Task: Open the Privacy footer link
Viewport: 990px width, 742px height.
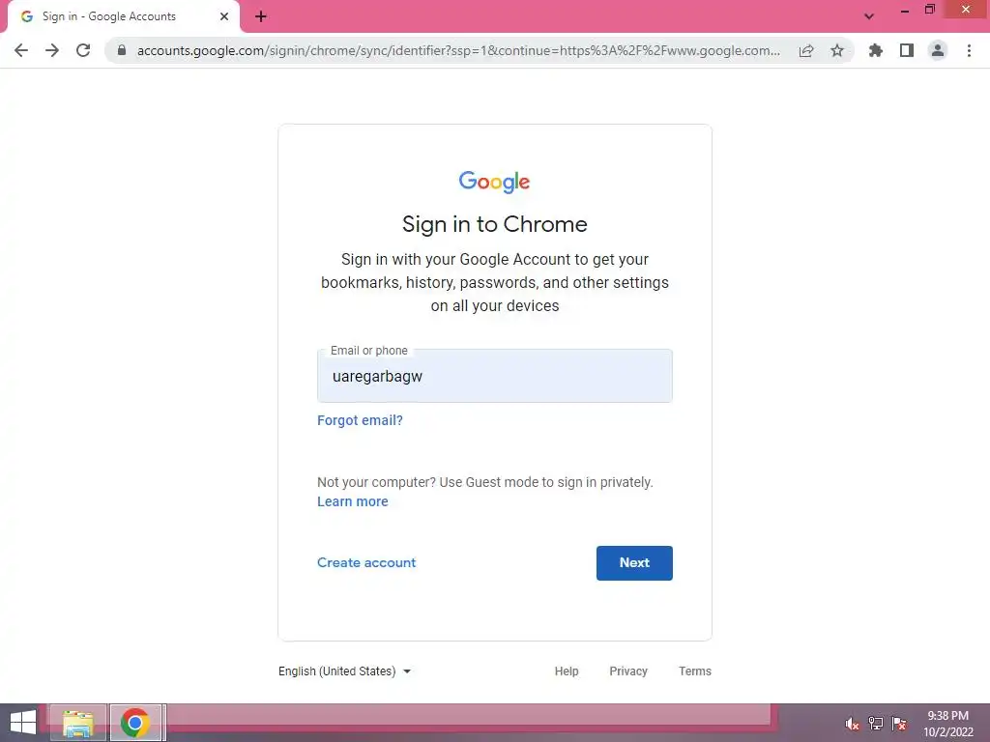Action: coord(628,671)
